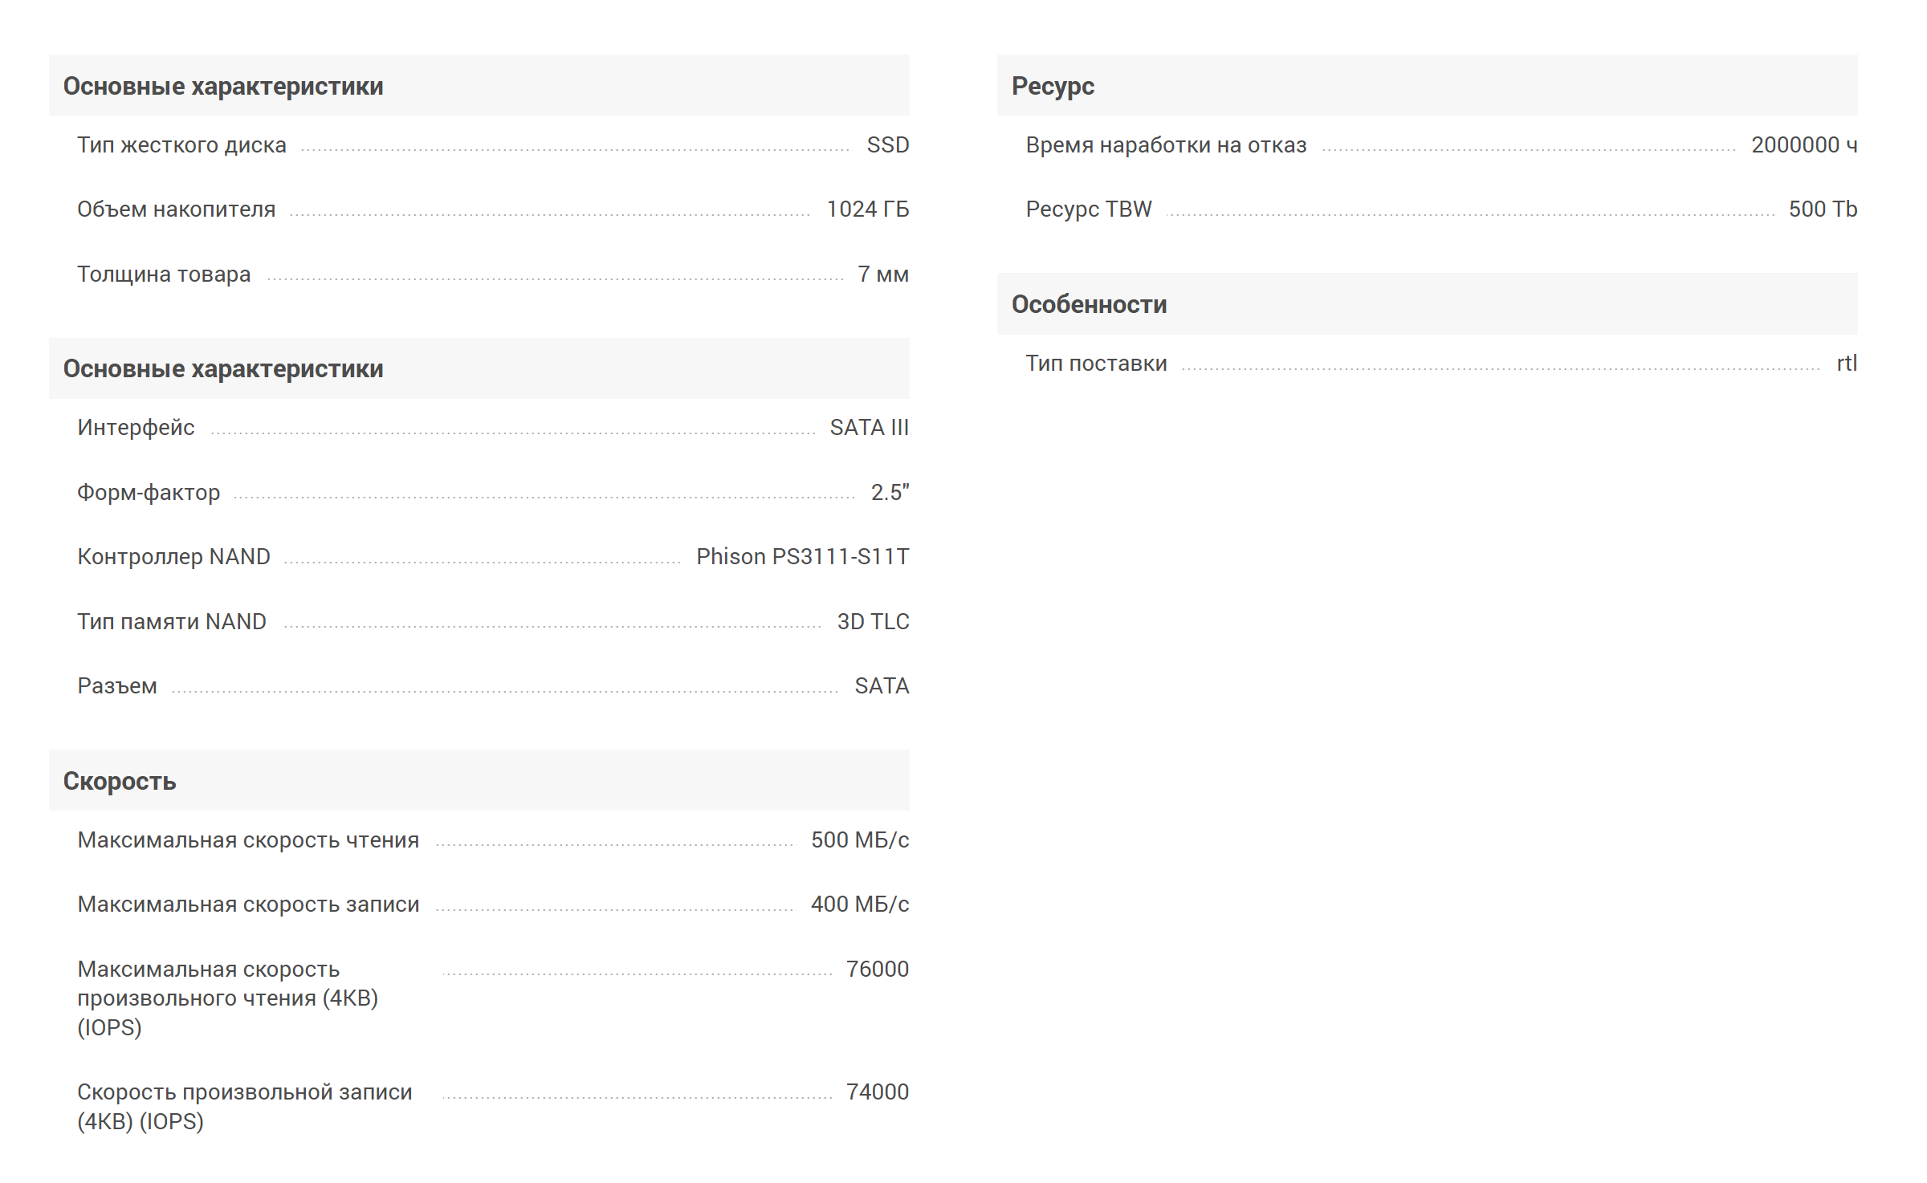The height and width of the screenshot is (1183, 1927).
Task: Click the '400 МБ/с' write speed value
Action: [860, 905]
